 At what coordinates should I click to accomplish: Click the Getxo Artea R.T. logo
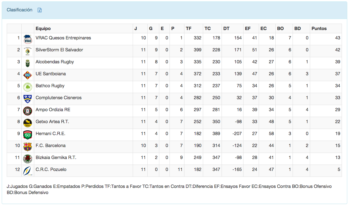pyautogui.click(x=27, y=122)
